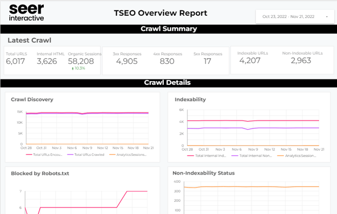
Task: Click Organic Sessions value 58,208
Action: 81,62
